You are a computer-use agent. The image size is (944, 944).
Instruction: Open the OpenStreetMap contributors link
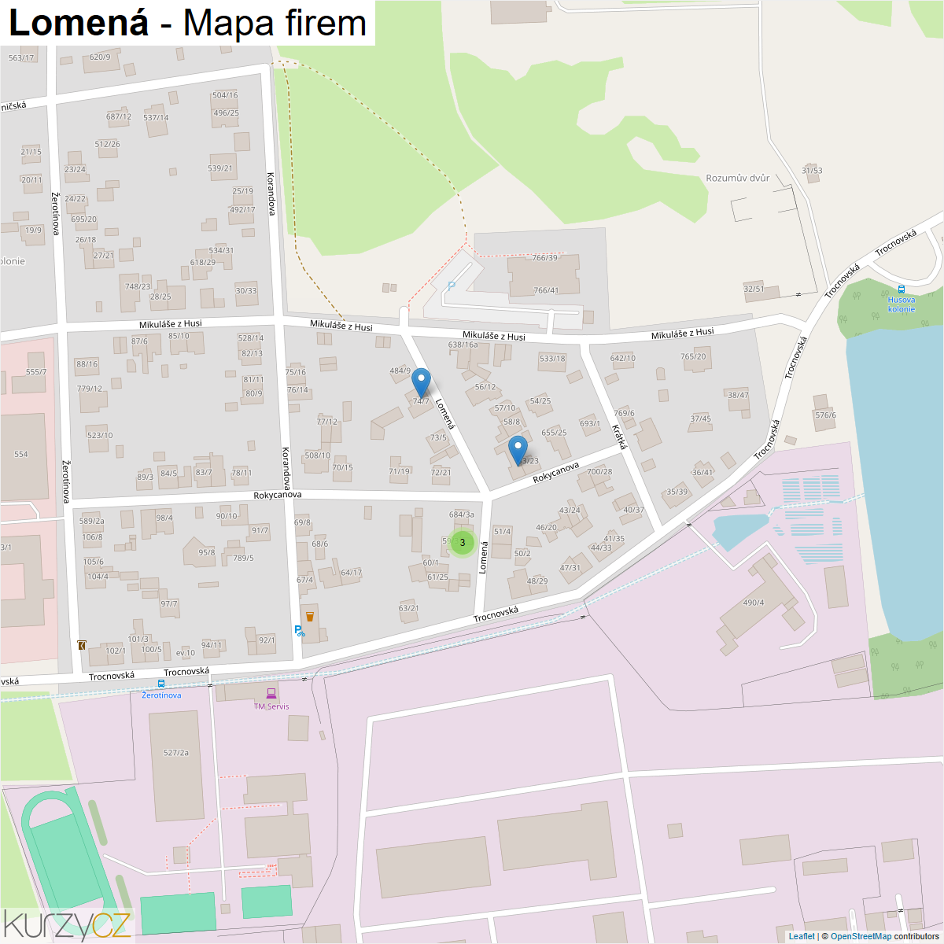[861, 936]
